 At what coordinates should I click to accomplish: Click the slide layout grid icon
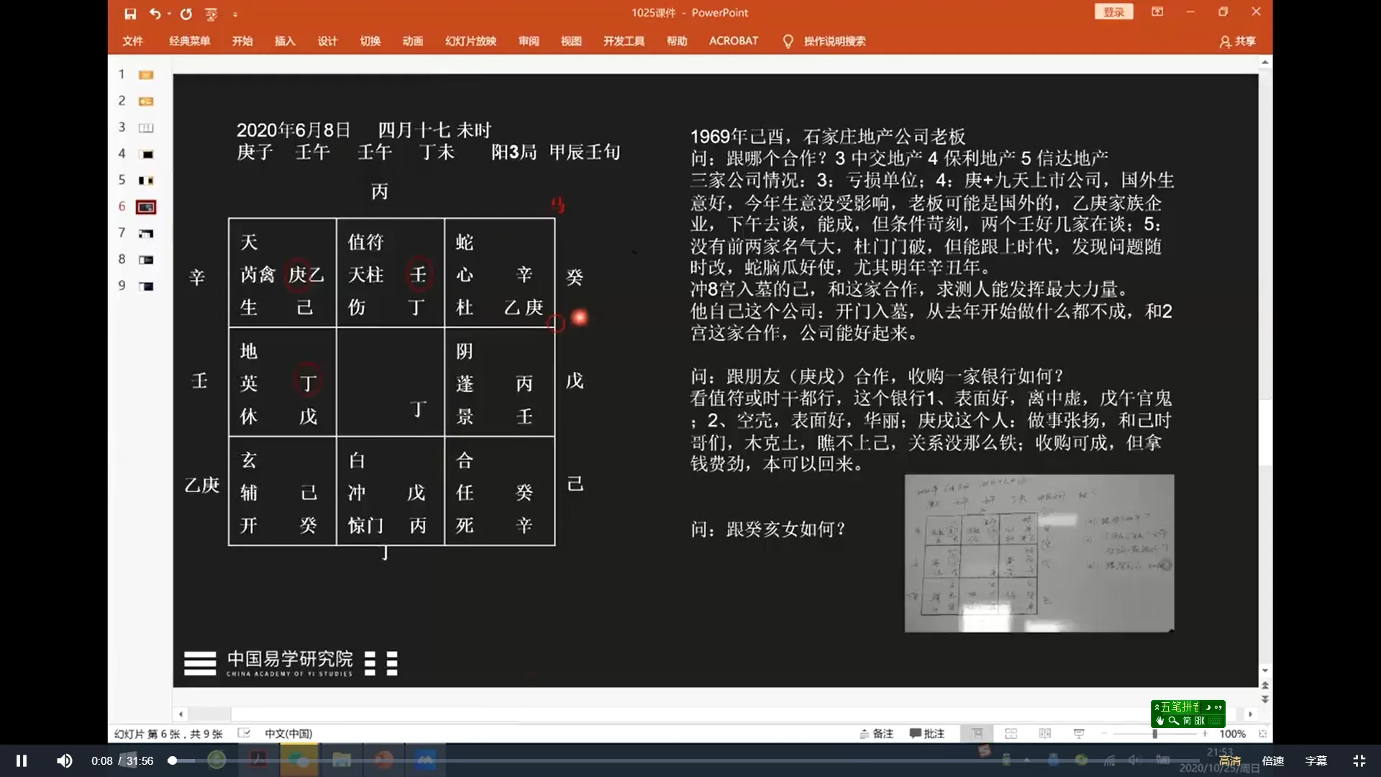point(1010,733)
